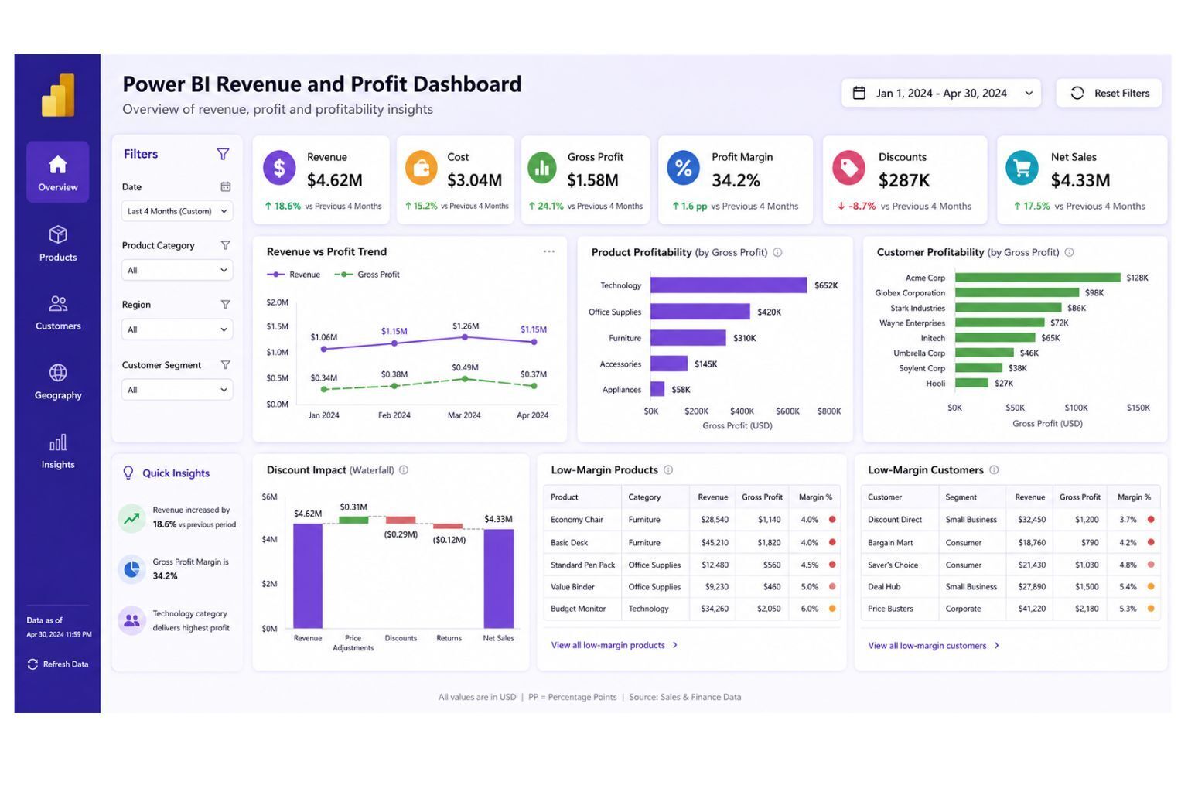This screenshot has width=1188, height=792.
Task: Click the Bargain Mart customer row
Action: (1011, 543)
